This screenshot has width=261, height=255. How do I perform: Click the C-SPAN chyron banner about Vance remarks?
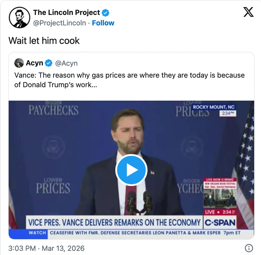coord(113,222)
